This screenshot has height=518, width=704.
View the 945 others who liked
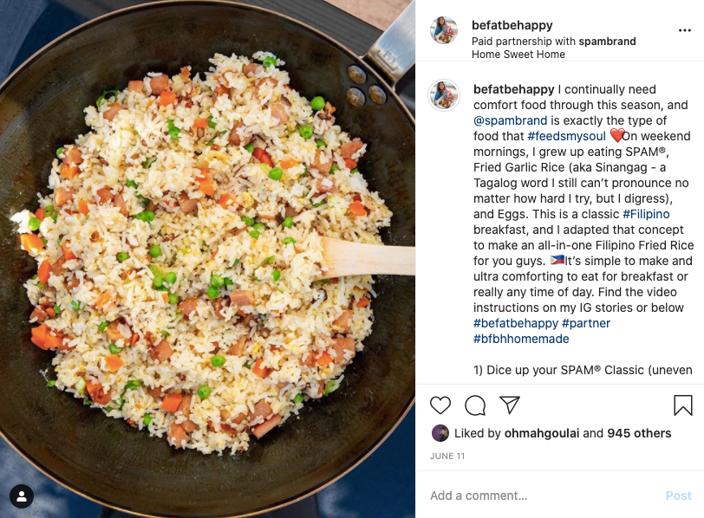[x=639, y=433]
